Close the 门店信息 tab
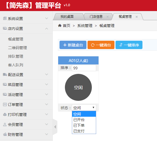This screenshot has height=141, width=157. point(107,17)
